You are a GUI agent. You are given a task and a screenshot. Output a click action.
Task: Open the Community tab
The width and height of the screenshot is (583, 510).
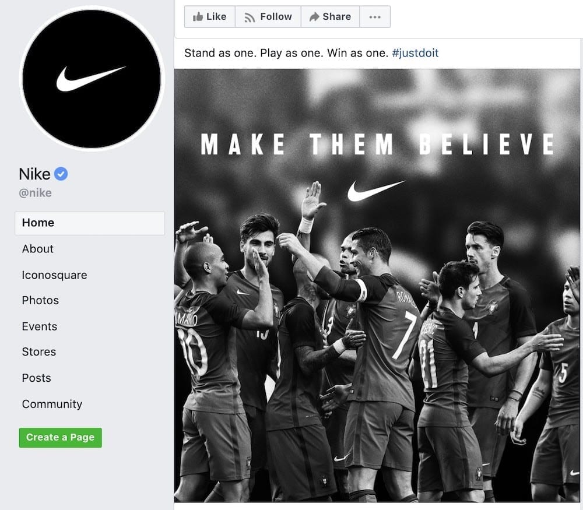pos(52,404)
